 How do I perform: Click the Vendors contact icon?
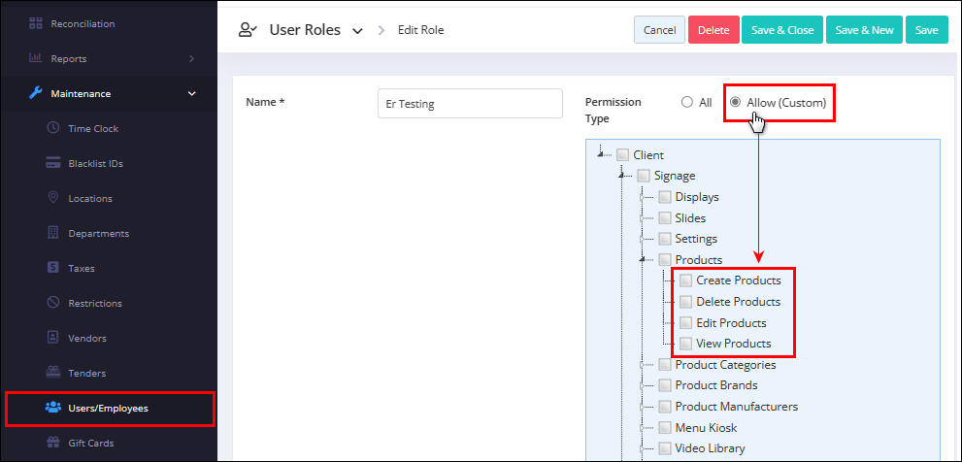(53, 338)
